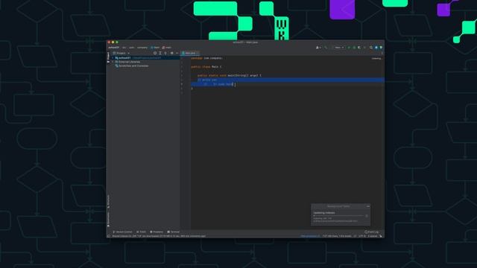The image size is (477, 268).
Task: Click 'main' method in navigation breadcrumb
Action: click(x=167, y=48)
